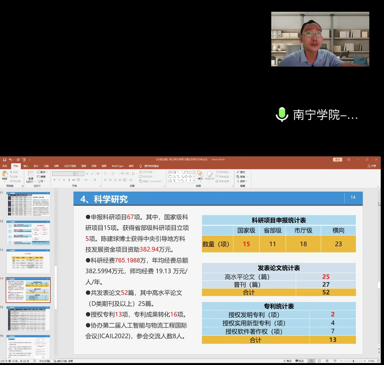
Task: Click fit slide to window icon
Action: click(x=379, y=361)
